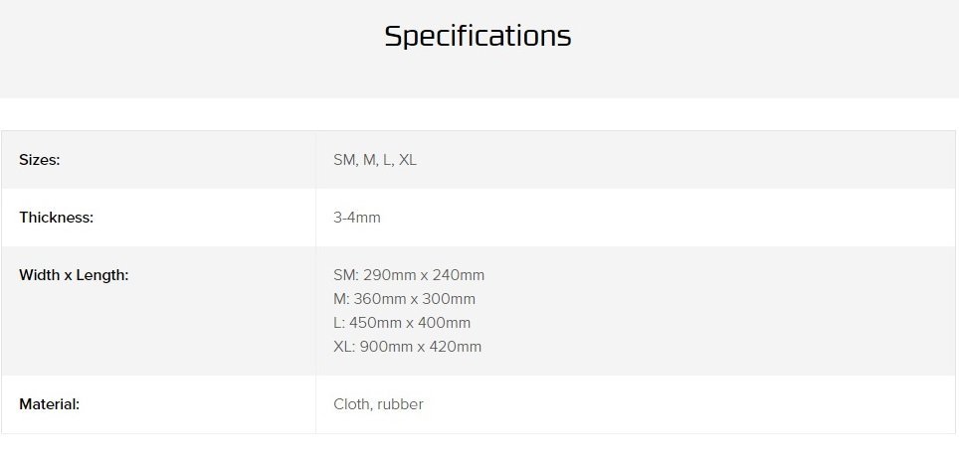
Task: Click the Specifications heading
Action: point(478,37)
